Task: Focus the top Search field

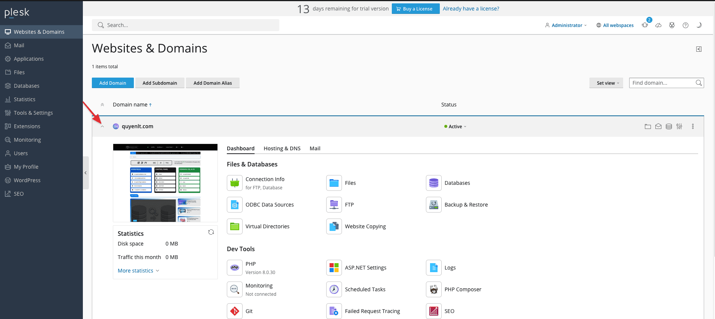Action: tap(186, 25)
